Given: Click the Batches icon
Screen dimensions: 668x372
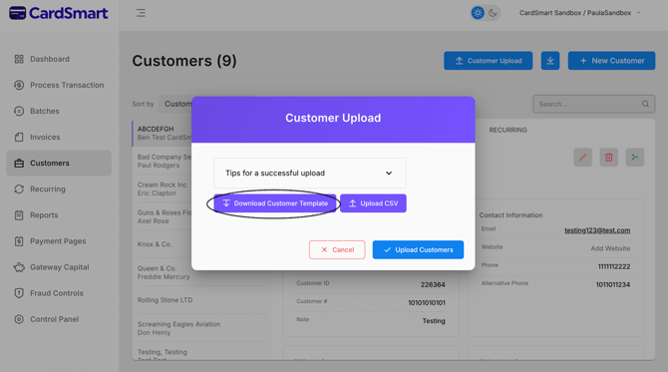Looking at the screenshot, I should 19,111.
